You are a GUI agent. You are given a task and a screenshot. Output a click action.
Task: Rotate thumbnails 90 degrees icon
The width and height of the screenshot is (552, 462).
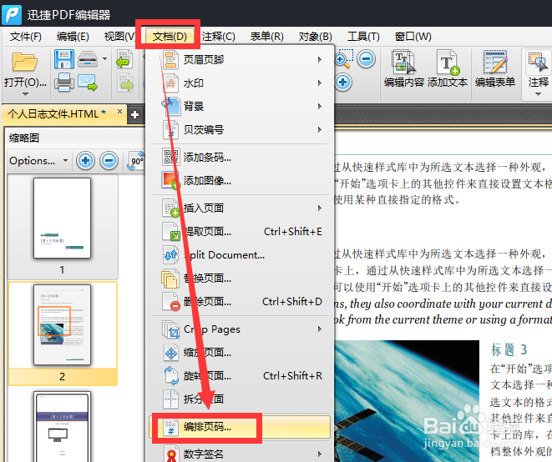[x=136, y=161]
